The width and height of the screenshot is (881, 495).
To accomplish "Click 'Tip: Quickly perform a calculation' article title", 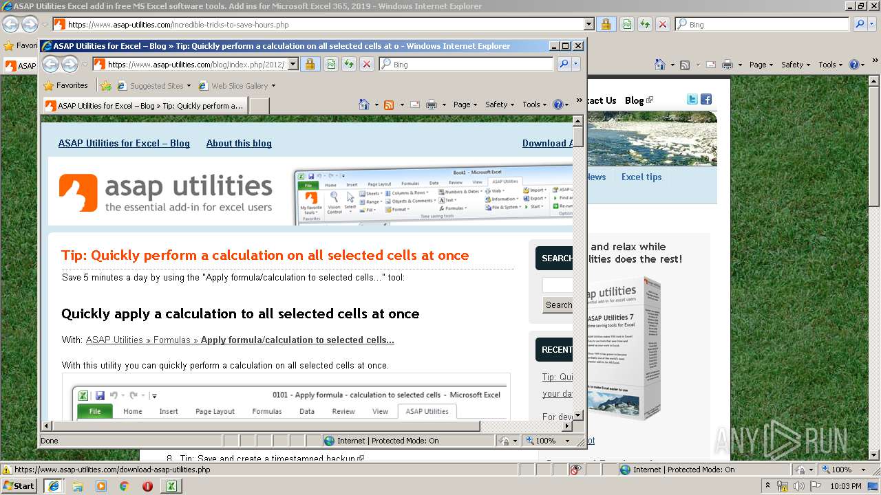I will pyautogui.click(x=265, y=255).
